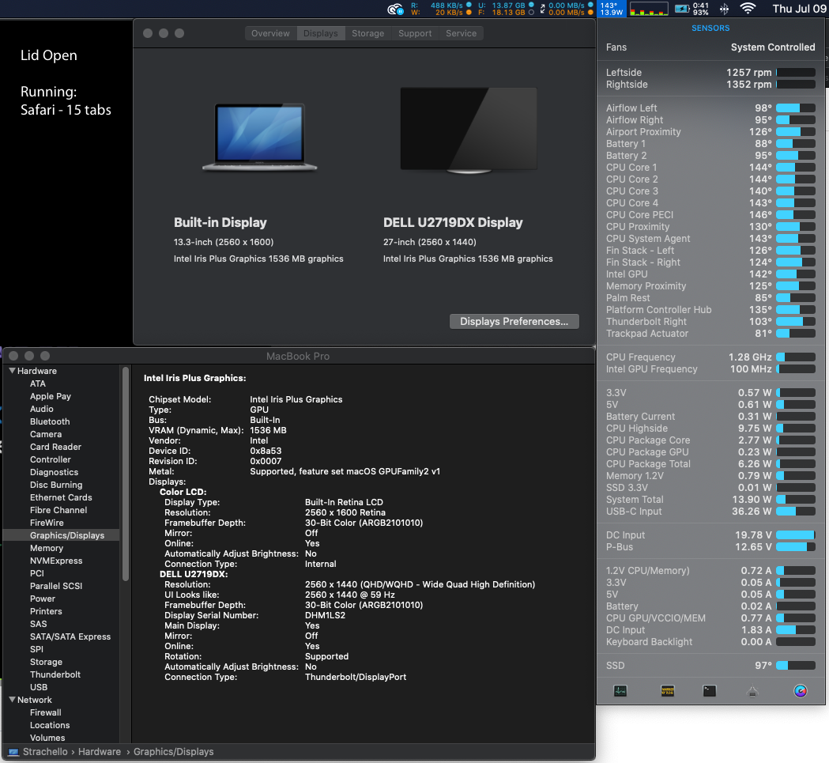Switch to the Storage tab
The height and width of the screenshot is (763, 829).
pos(367,33)
